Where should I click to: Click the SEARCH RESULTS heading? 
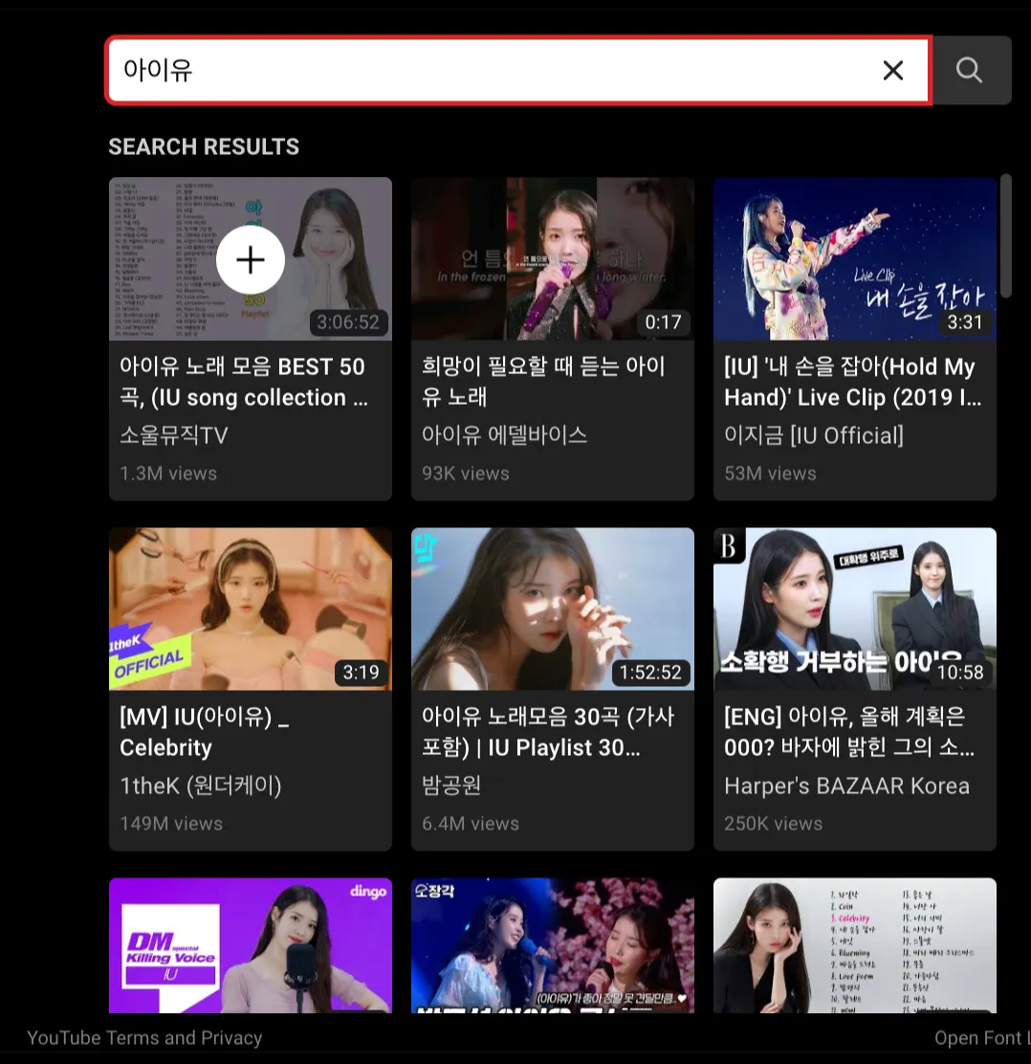coord(204,146)
